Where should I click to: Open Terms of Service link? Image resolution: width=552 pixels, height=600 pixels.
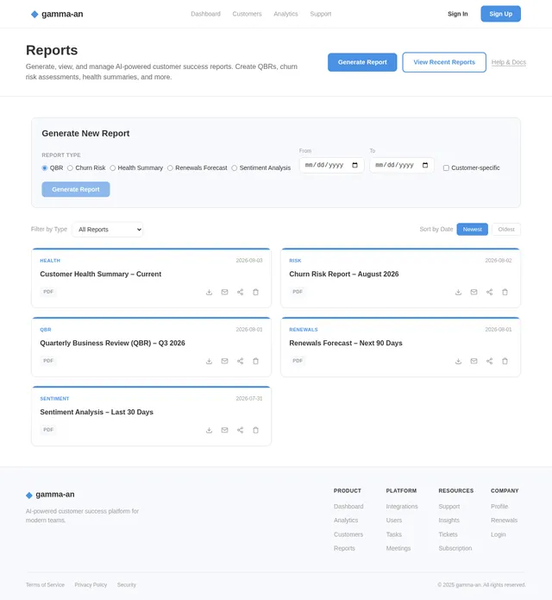pos(45,584)
